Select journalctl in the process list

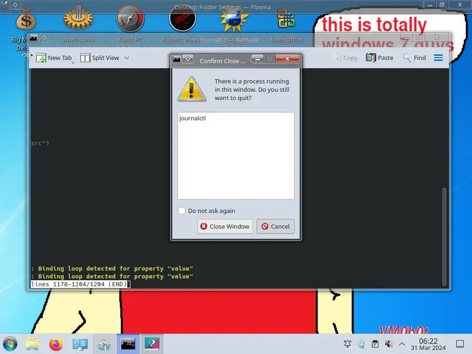[x=192, y=118]
